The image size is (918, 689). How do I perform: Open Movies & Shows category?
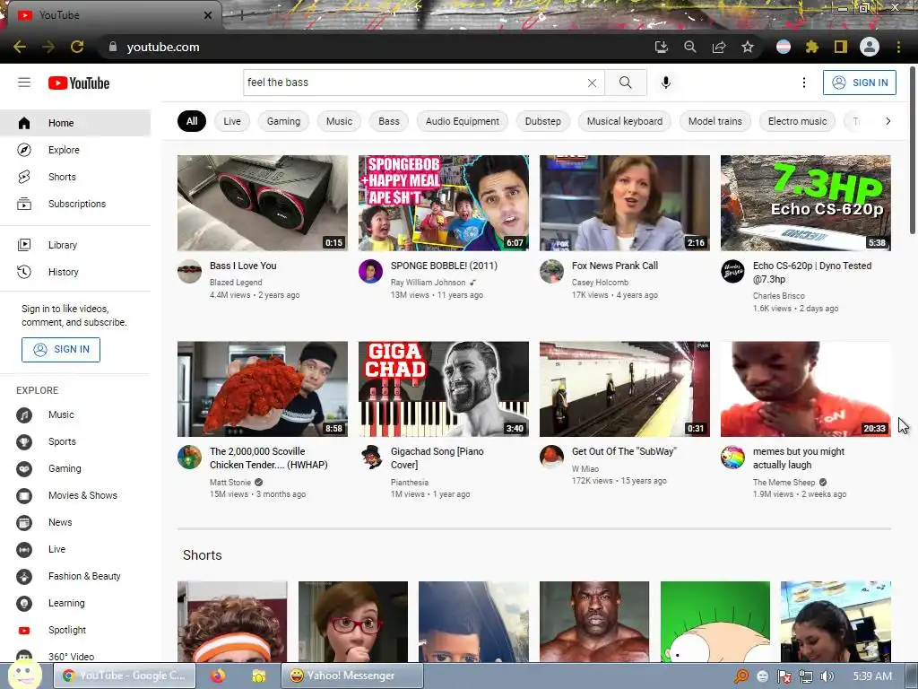[x=75, y=495]
